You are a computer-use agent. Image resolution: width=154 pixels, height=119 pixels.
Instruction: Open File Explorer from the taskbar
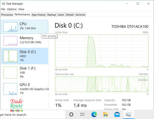(106, 114)
